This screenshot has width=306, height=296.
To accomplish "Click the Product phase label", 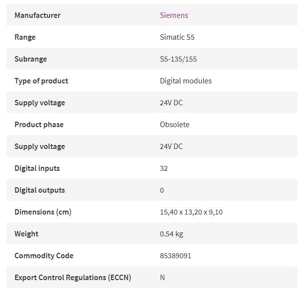I will click(x=39, y=125).
